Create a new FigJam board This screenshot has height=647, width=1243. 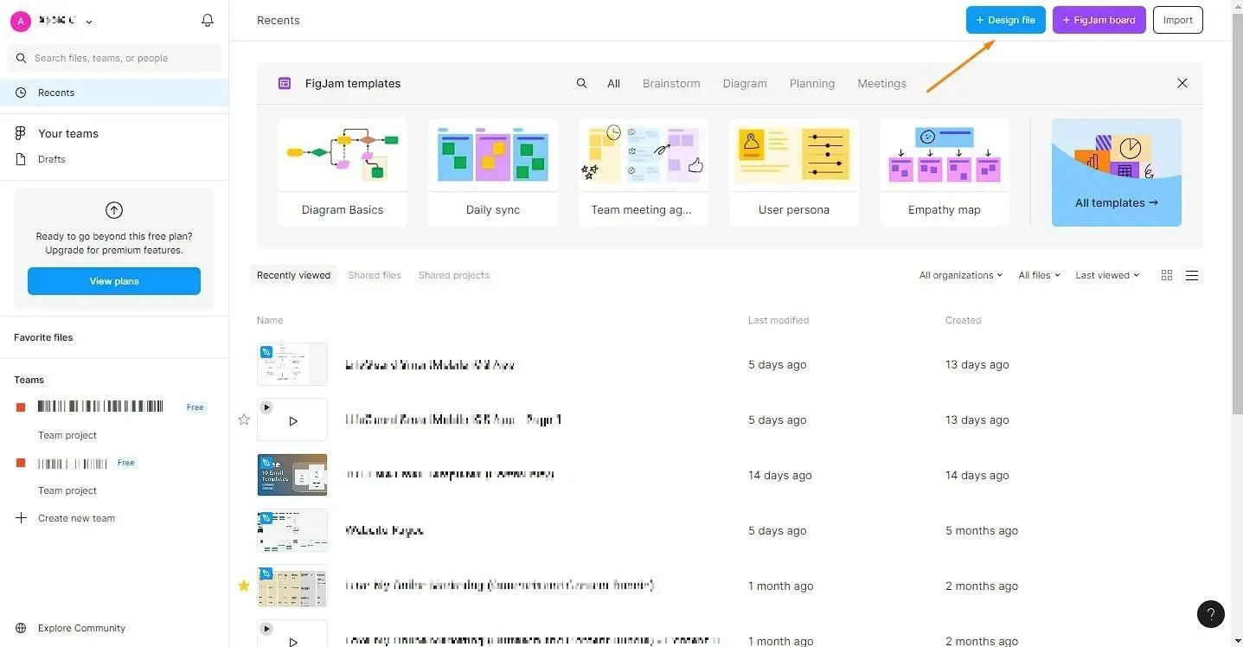pyautogui.click(x=1099, y=20)
